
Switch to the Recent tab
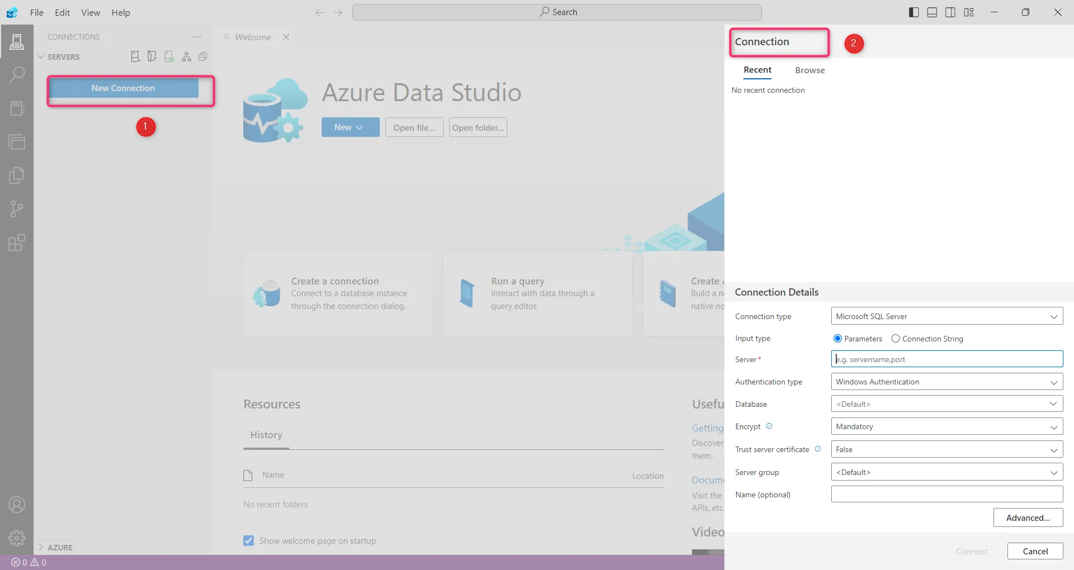point(757,70)
